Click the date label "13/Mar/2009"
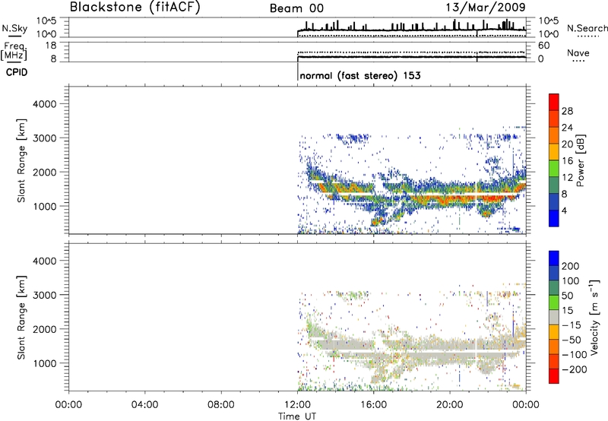Screen dimensions: 608x421 click(486, 7)
